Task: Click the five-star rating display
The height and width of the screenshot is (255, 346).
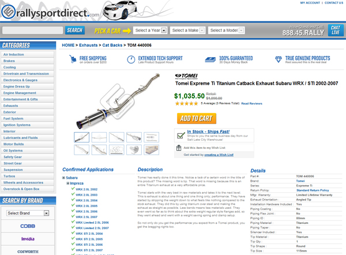Action: point(186,103)
